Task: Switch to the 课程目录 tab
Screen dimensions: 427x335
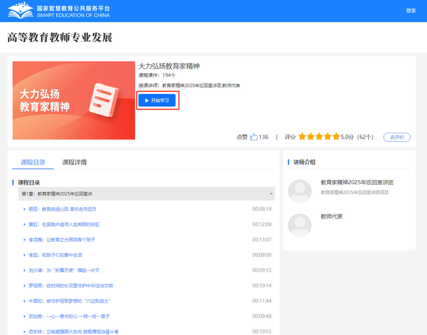Action: pyautogui.click(x=33, y=162)
